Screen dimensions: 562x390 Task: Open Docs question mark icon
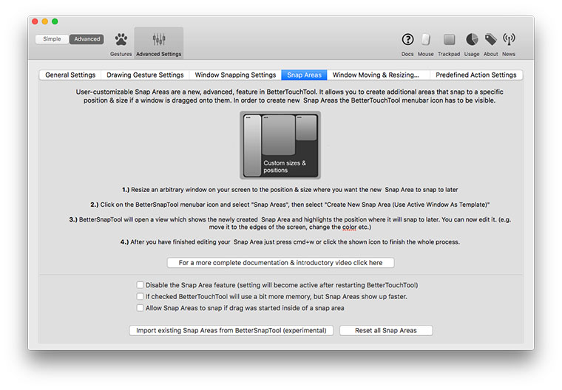click(407, 39)
